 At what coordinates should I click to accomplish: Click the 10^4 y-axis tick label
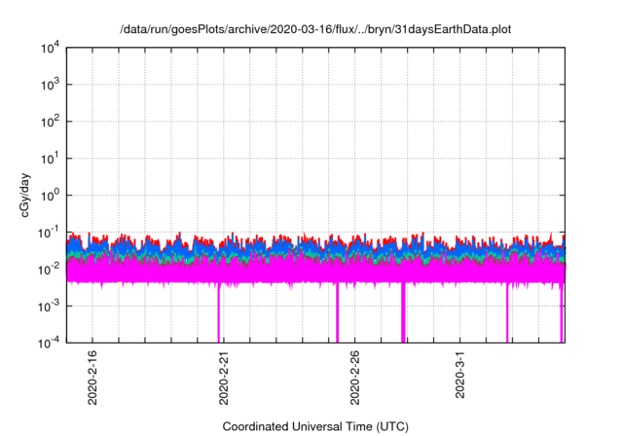tap(51, 48)
